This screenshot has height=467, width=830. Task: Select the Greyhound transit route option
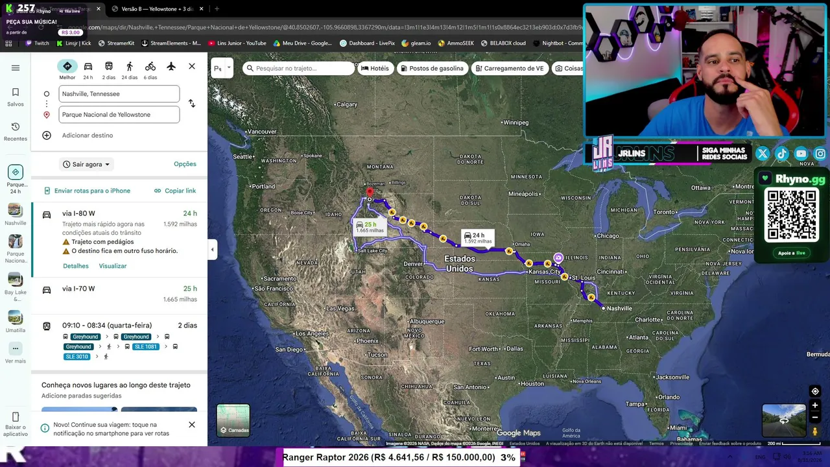(119, 341)
